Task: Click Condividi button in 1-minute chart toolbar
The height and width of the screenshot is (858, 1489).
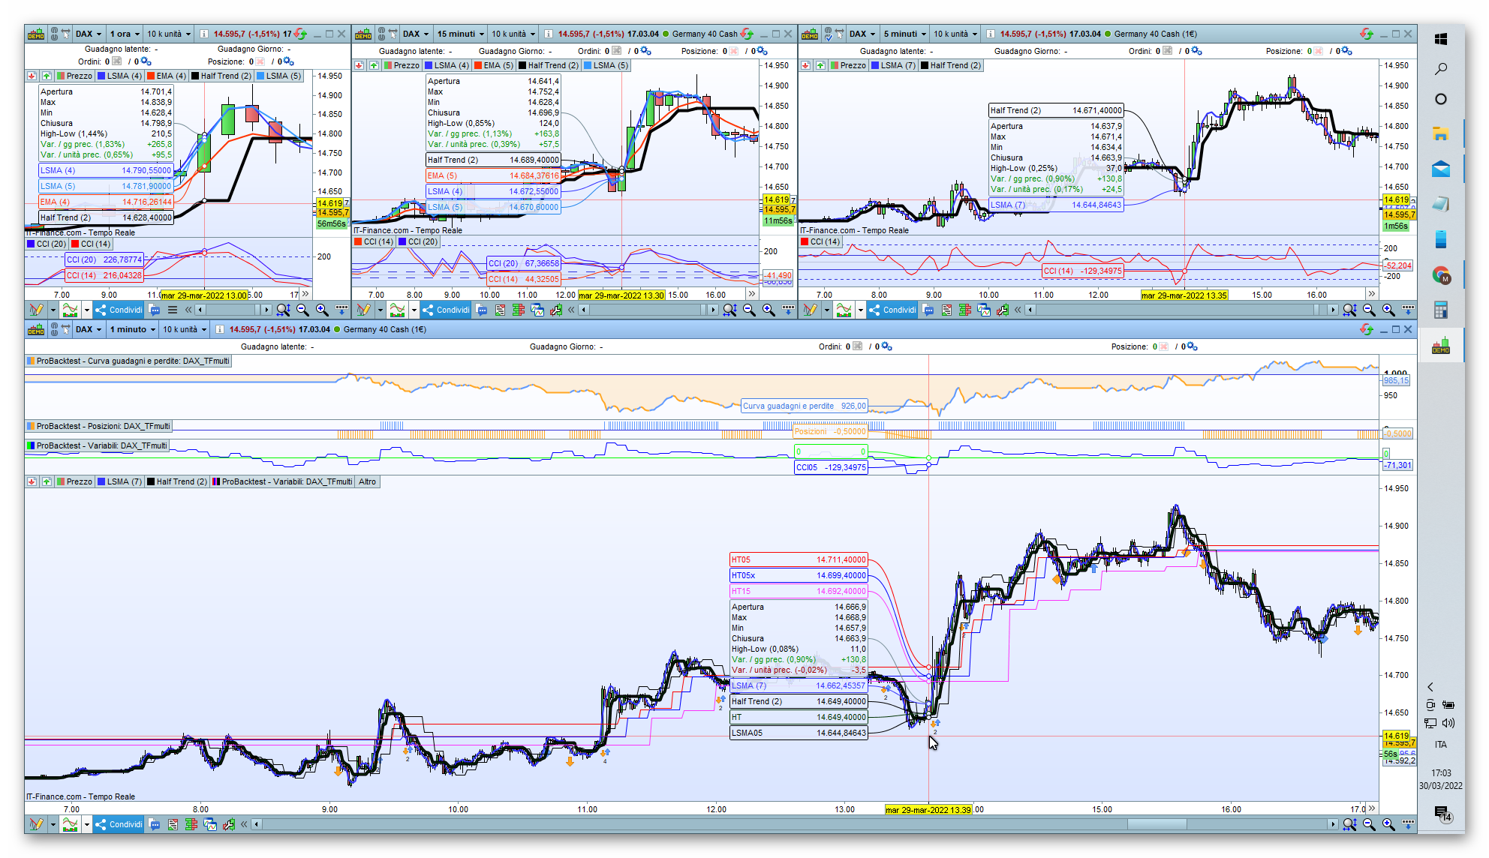Action: pyautogui.click(x=119, y=824)
